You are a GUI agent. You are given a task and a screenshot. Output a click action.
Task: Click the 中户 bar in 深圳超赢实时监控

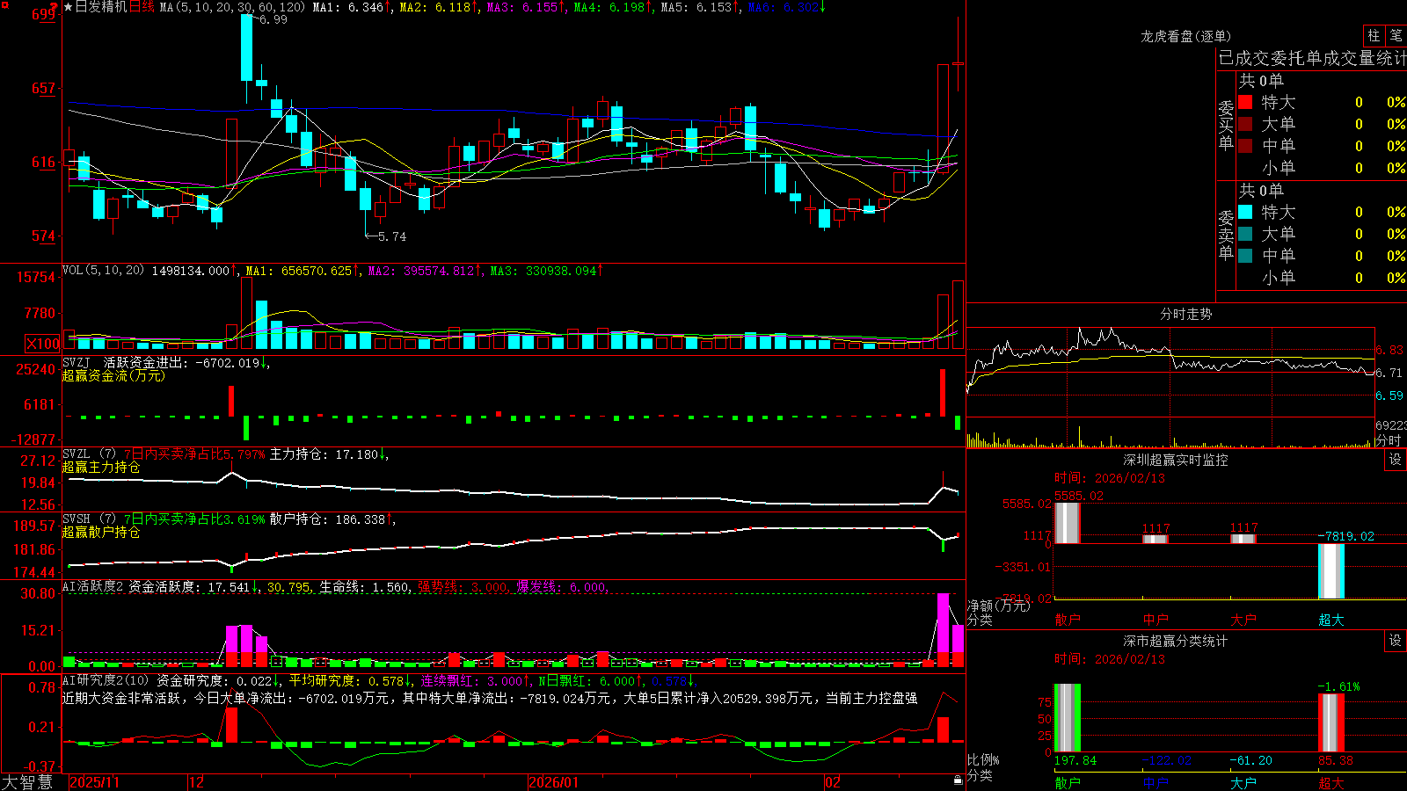click(1155, 539)
